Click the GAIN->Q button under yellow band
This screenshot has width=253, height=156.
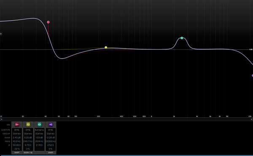click(28, 153)
